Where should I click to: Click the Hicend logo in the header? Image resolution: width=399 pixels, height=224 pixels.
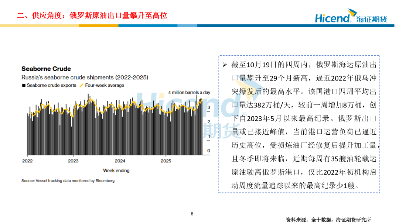pos(332,17)
